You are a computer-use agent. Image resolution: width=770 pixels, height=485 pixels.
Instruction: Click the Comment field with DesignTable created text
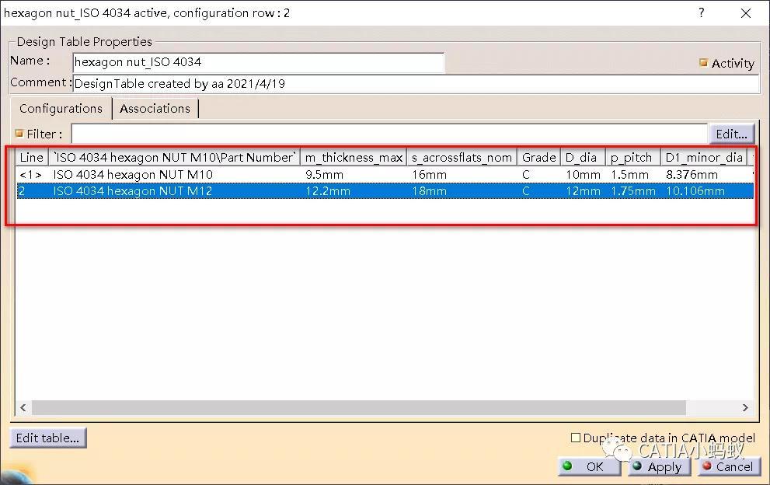416,83
